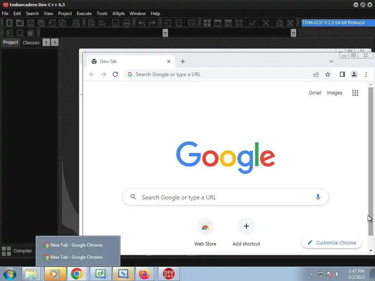
Task: Close the New Tab tab
Action: [168, 61]
